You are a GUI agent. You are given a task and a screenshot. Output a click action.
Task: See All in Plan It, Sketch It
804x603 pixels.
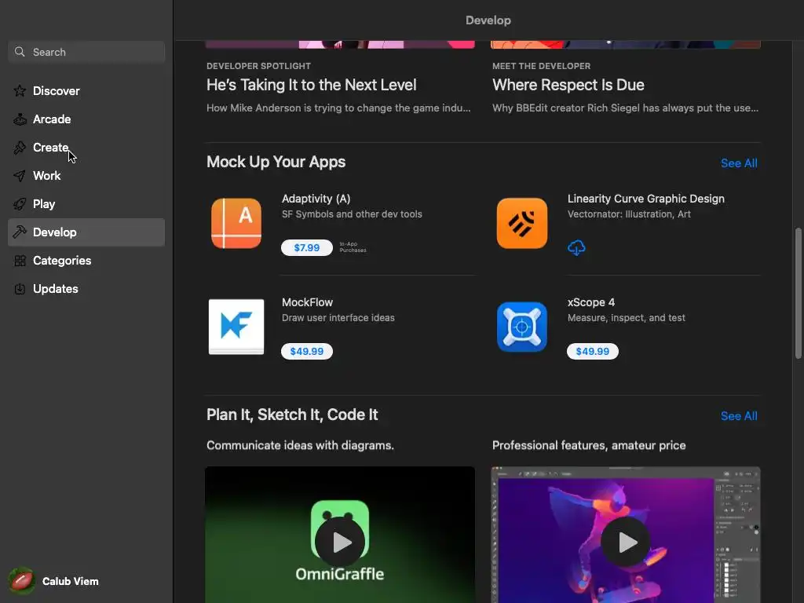(739, 416)
